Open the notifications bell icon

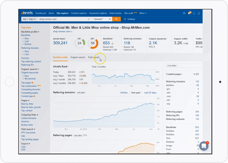click(x=189, y=13)
